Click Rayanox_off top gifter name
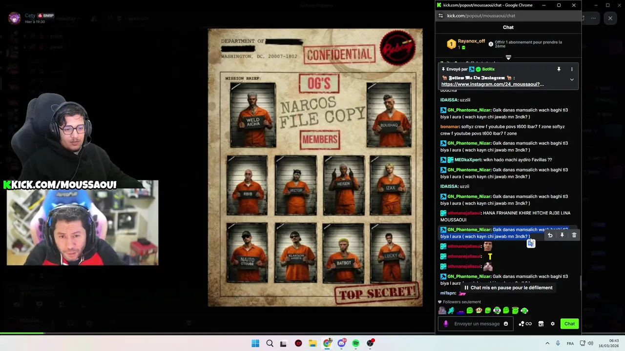This screenshot has width=625, height=351. tap(471, 41)
